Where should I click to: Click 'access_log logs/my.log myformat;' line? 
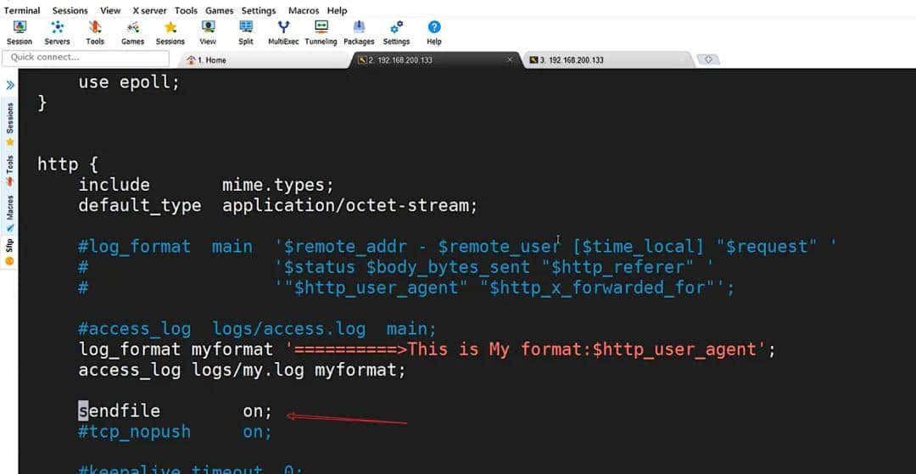click(x=242, y=370)
